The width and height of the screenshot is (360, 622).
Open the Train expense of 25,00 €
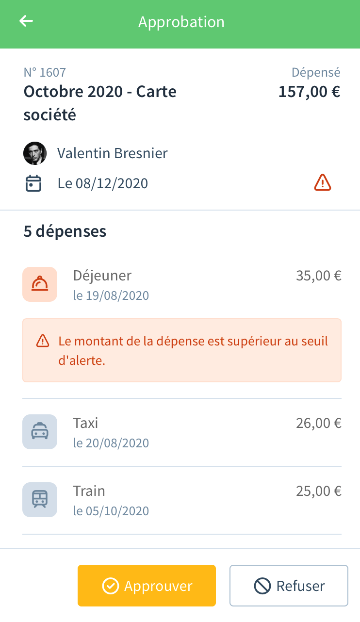182,500
